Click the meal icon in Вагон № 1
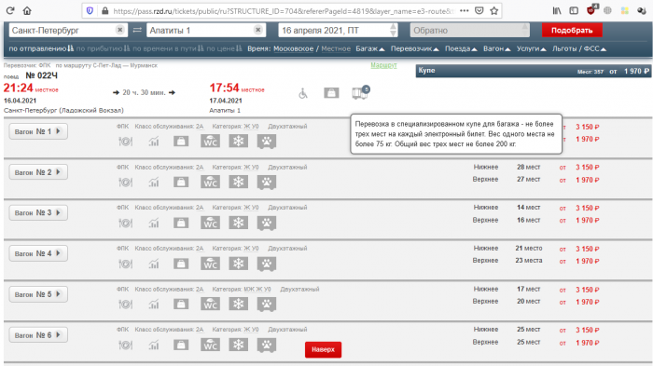 pos(125,142)
